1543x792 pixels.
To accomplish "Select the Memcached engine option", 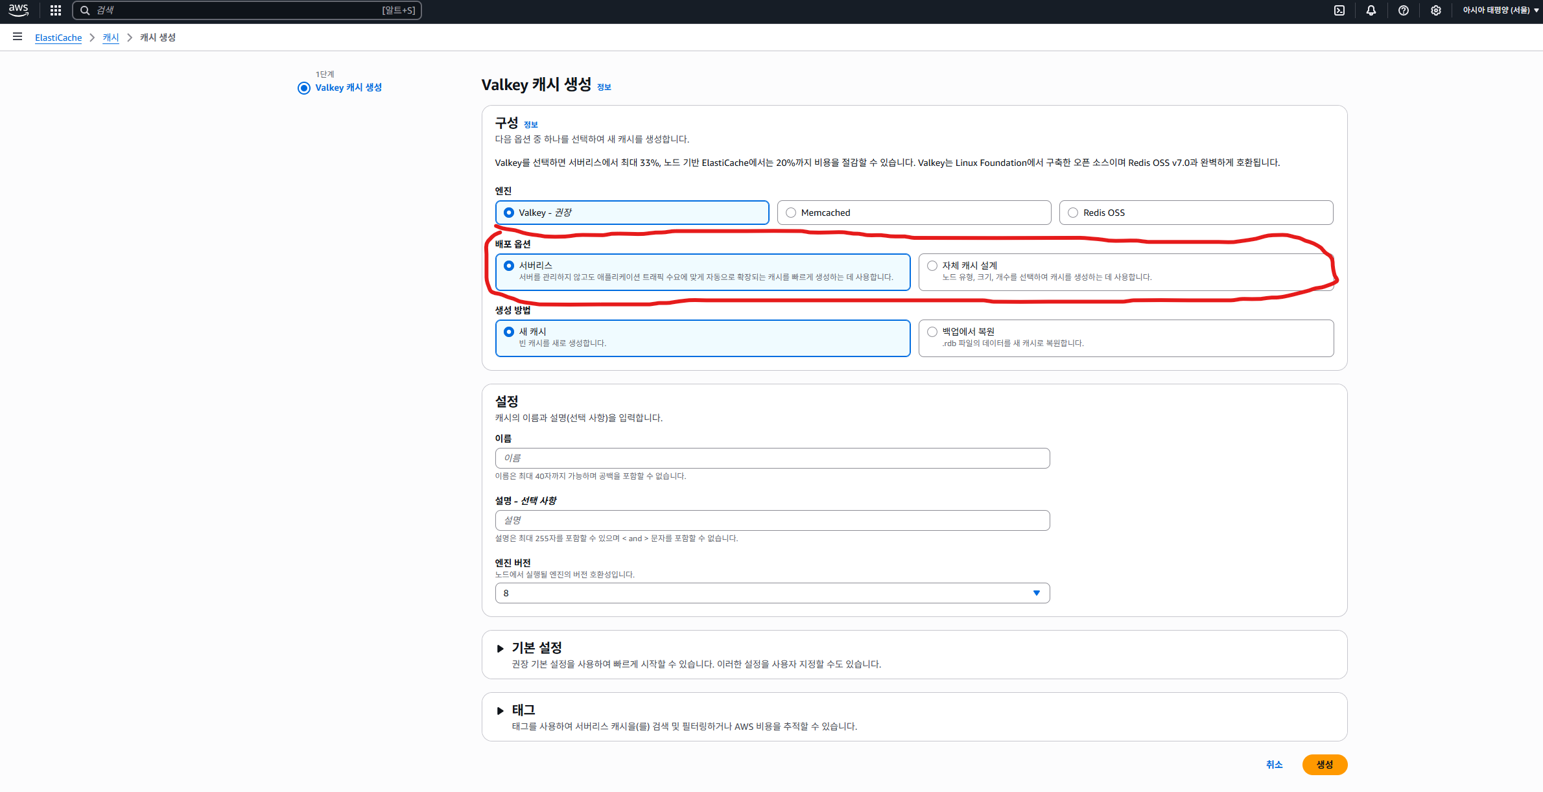I will tap(791, 213).
